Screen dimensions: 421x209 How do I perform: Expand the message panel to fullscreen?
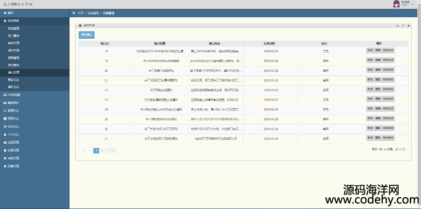pos(403,25)
